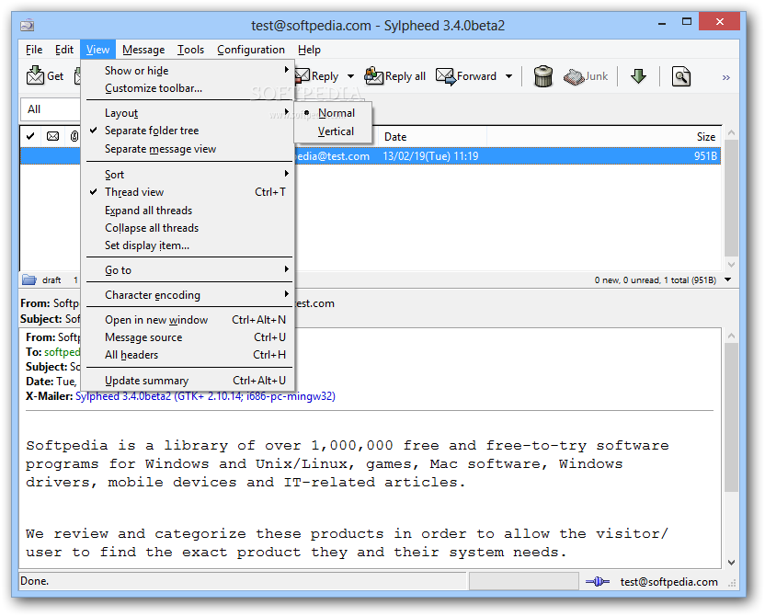Viewport: 765px width, 616px height.
Task: Expand the Character encoding submenu
Action: pos(188,295)
